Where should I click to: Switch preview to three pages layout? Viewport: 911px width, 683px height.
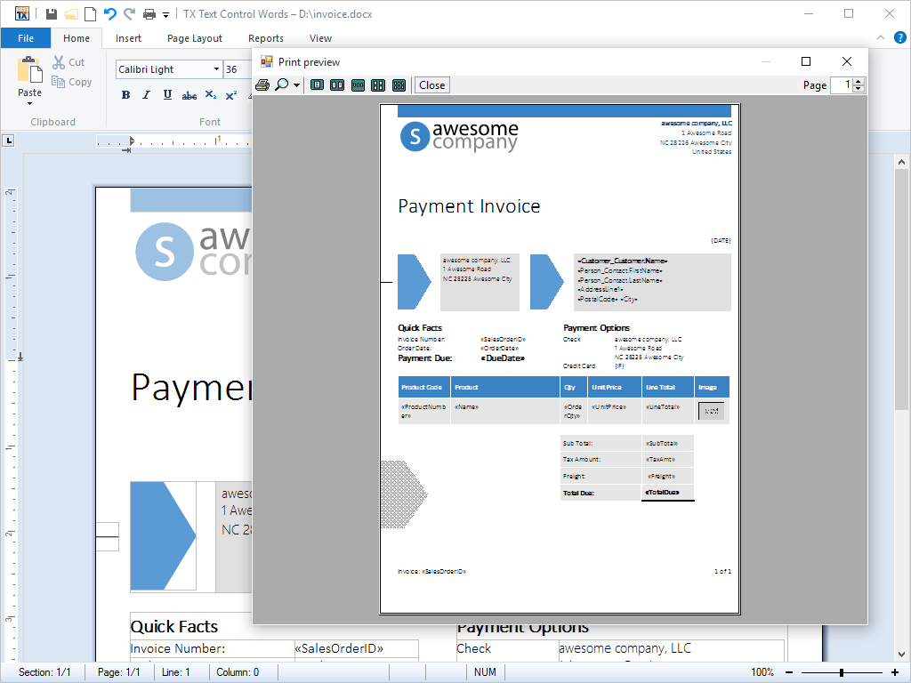[x=358, y=85]
